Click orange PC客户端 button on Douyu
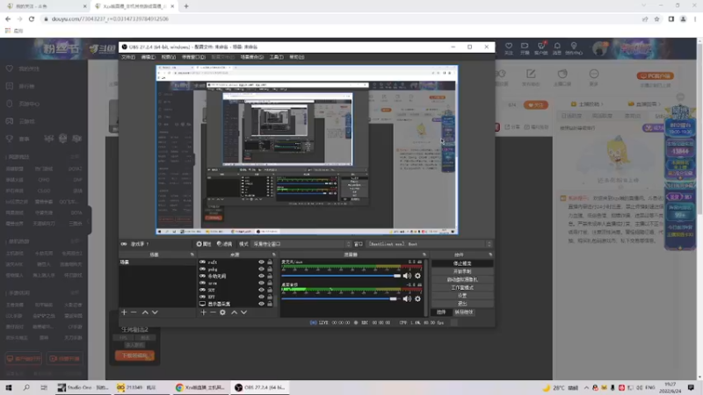 coord(655,75)
